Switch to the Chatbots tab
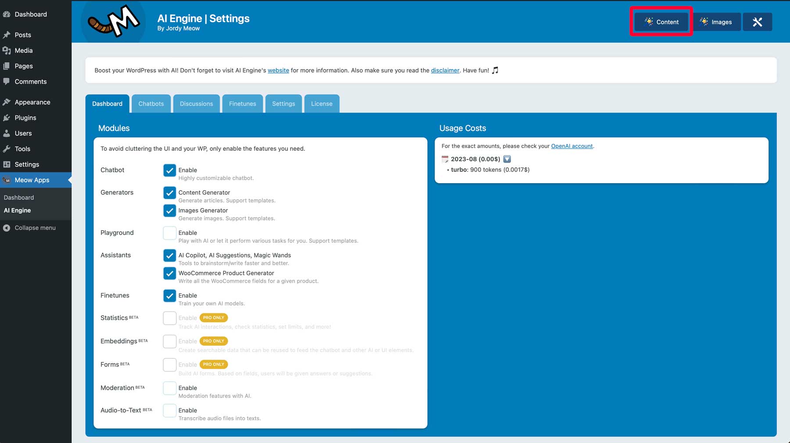The width and height of the screenshot is (790, 443). click(x=151, y=104)
